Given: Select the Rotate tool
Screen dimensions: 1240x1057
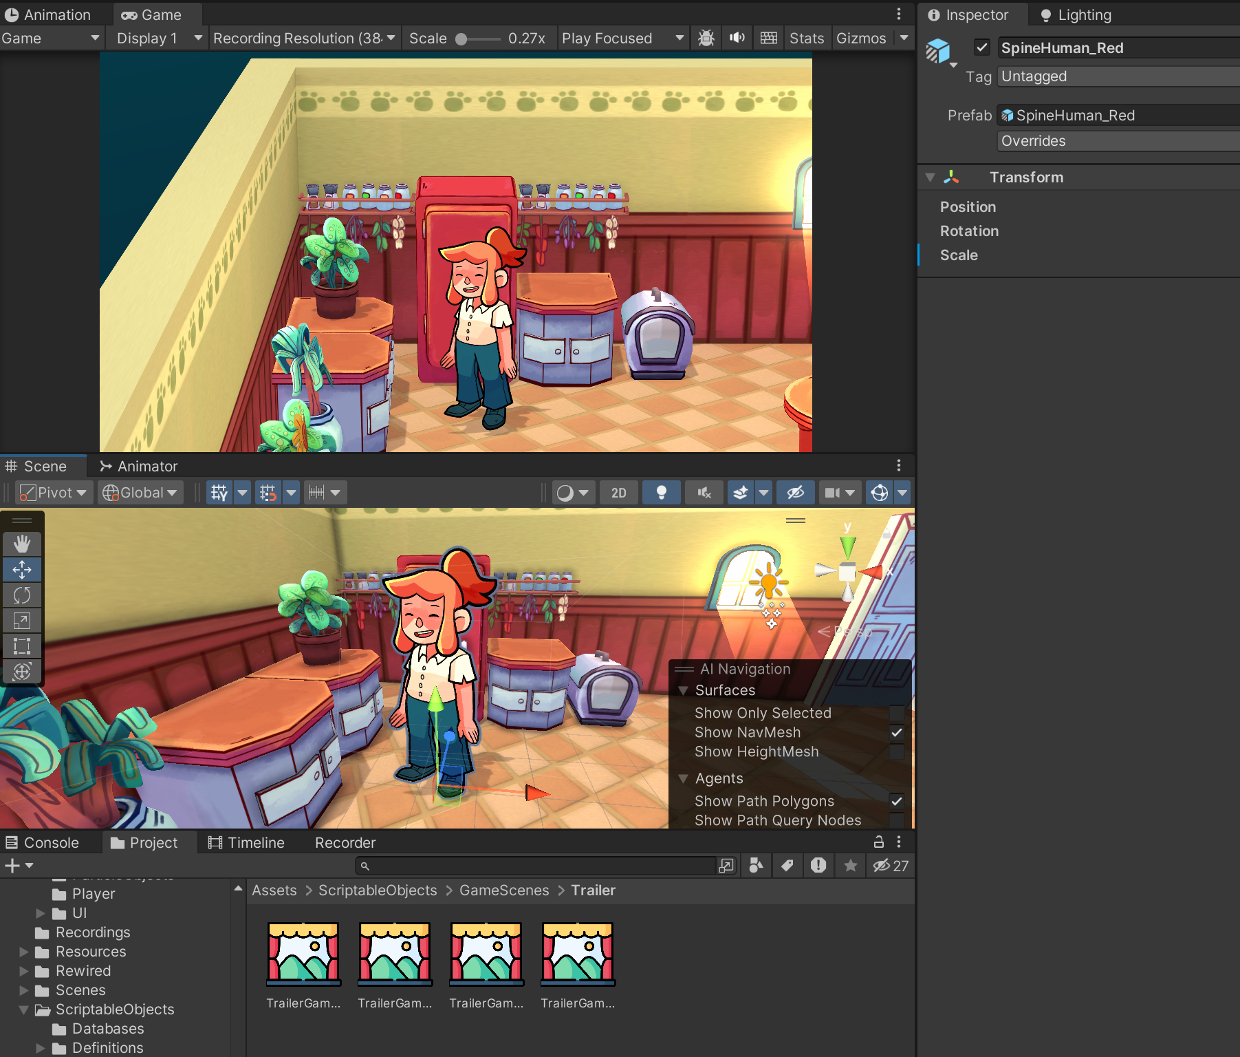Looking at the screenshot, I should [22, 595].
